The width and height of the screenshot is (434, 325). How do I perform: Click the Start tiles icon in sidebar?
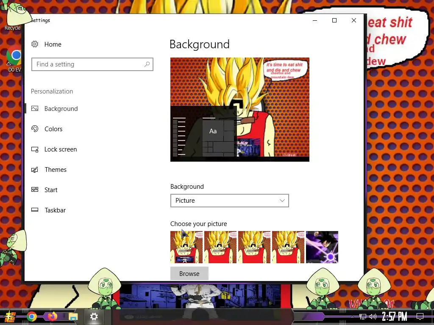(35, 190)
